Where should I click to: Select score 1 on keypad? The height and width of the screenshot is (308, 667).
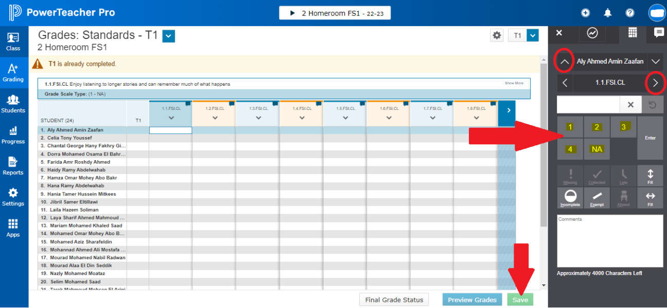pos(570,127)
